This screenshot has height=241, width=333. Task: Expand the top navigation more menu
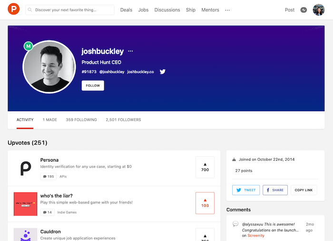(x=227, y=10)
